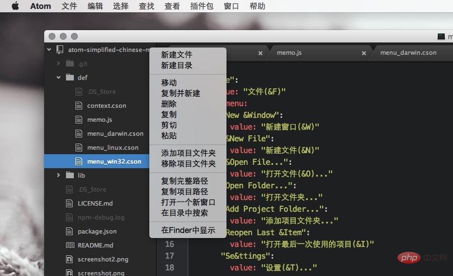453x276 pixels.
Task: Open the 查找 menu
Action: click(147, 6)
